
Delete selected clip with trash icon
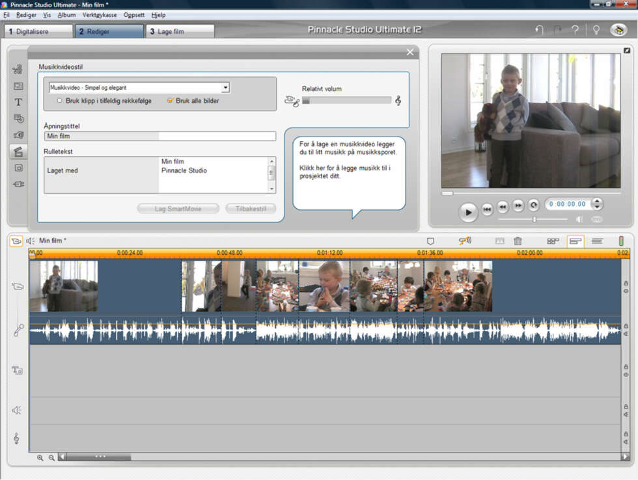(x=518, y=241)
